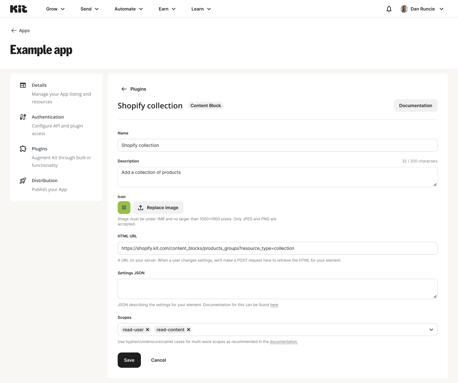Click the Content Block badge
458x383 pixels.
pyautogui.click(x=205, y=106)
